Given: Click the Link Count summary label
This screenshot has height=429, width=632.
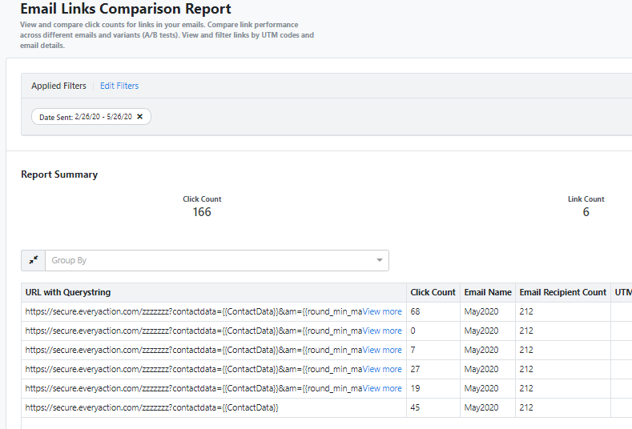Looking at the screenshot, I should (x=586, y=199).
